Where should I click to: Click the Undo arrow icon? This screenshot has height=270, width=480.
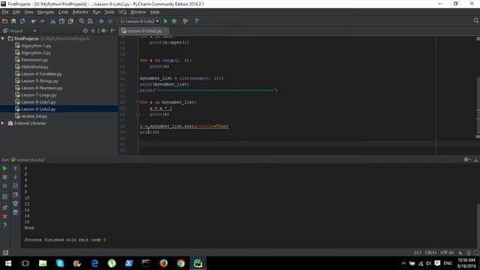[33, 21]
